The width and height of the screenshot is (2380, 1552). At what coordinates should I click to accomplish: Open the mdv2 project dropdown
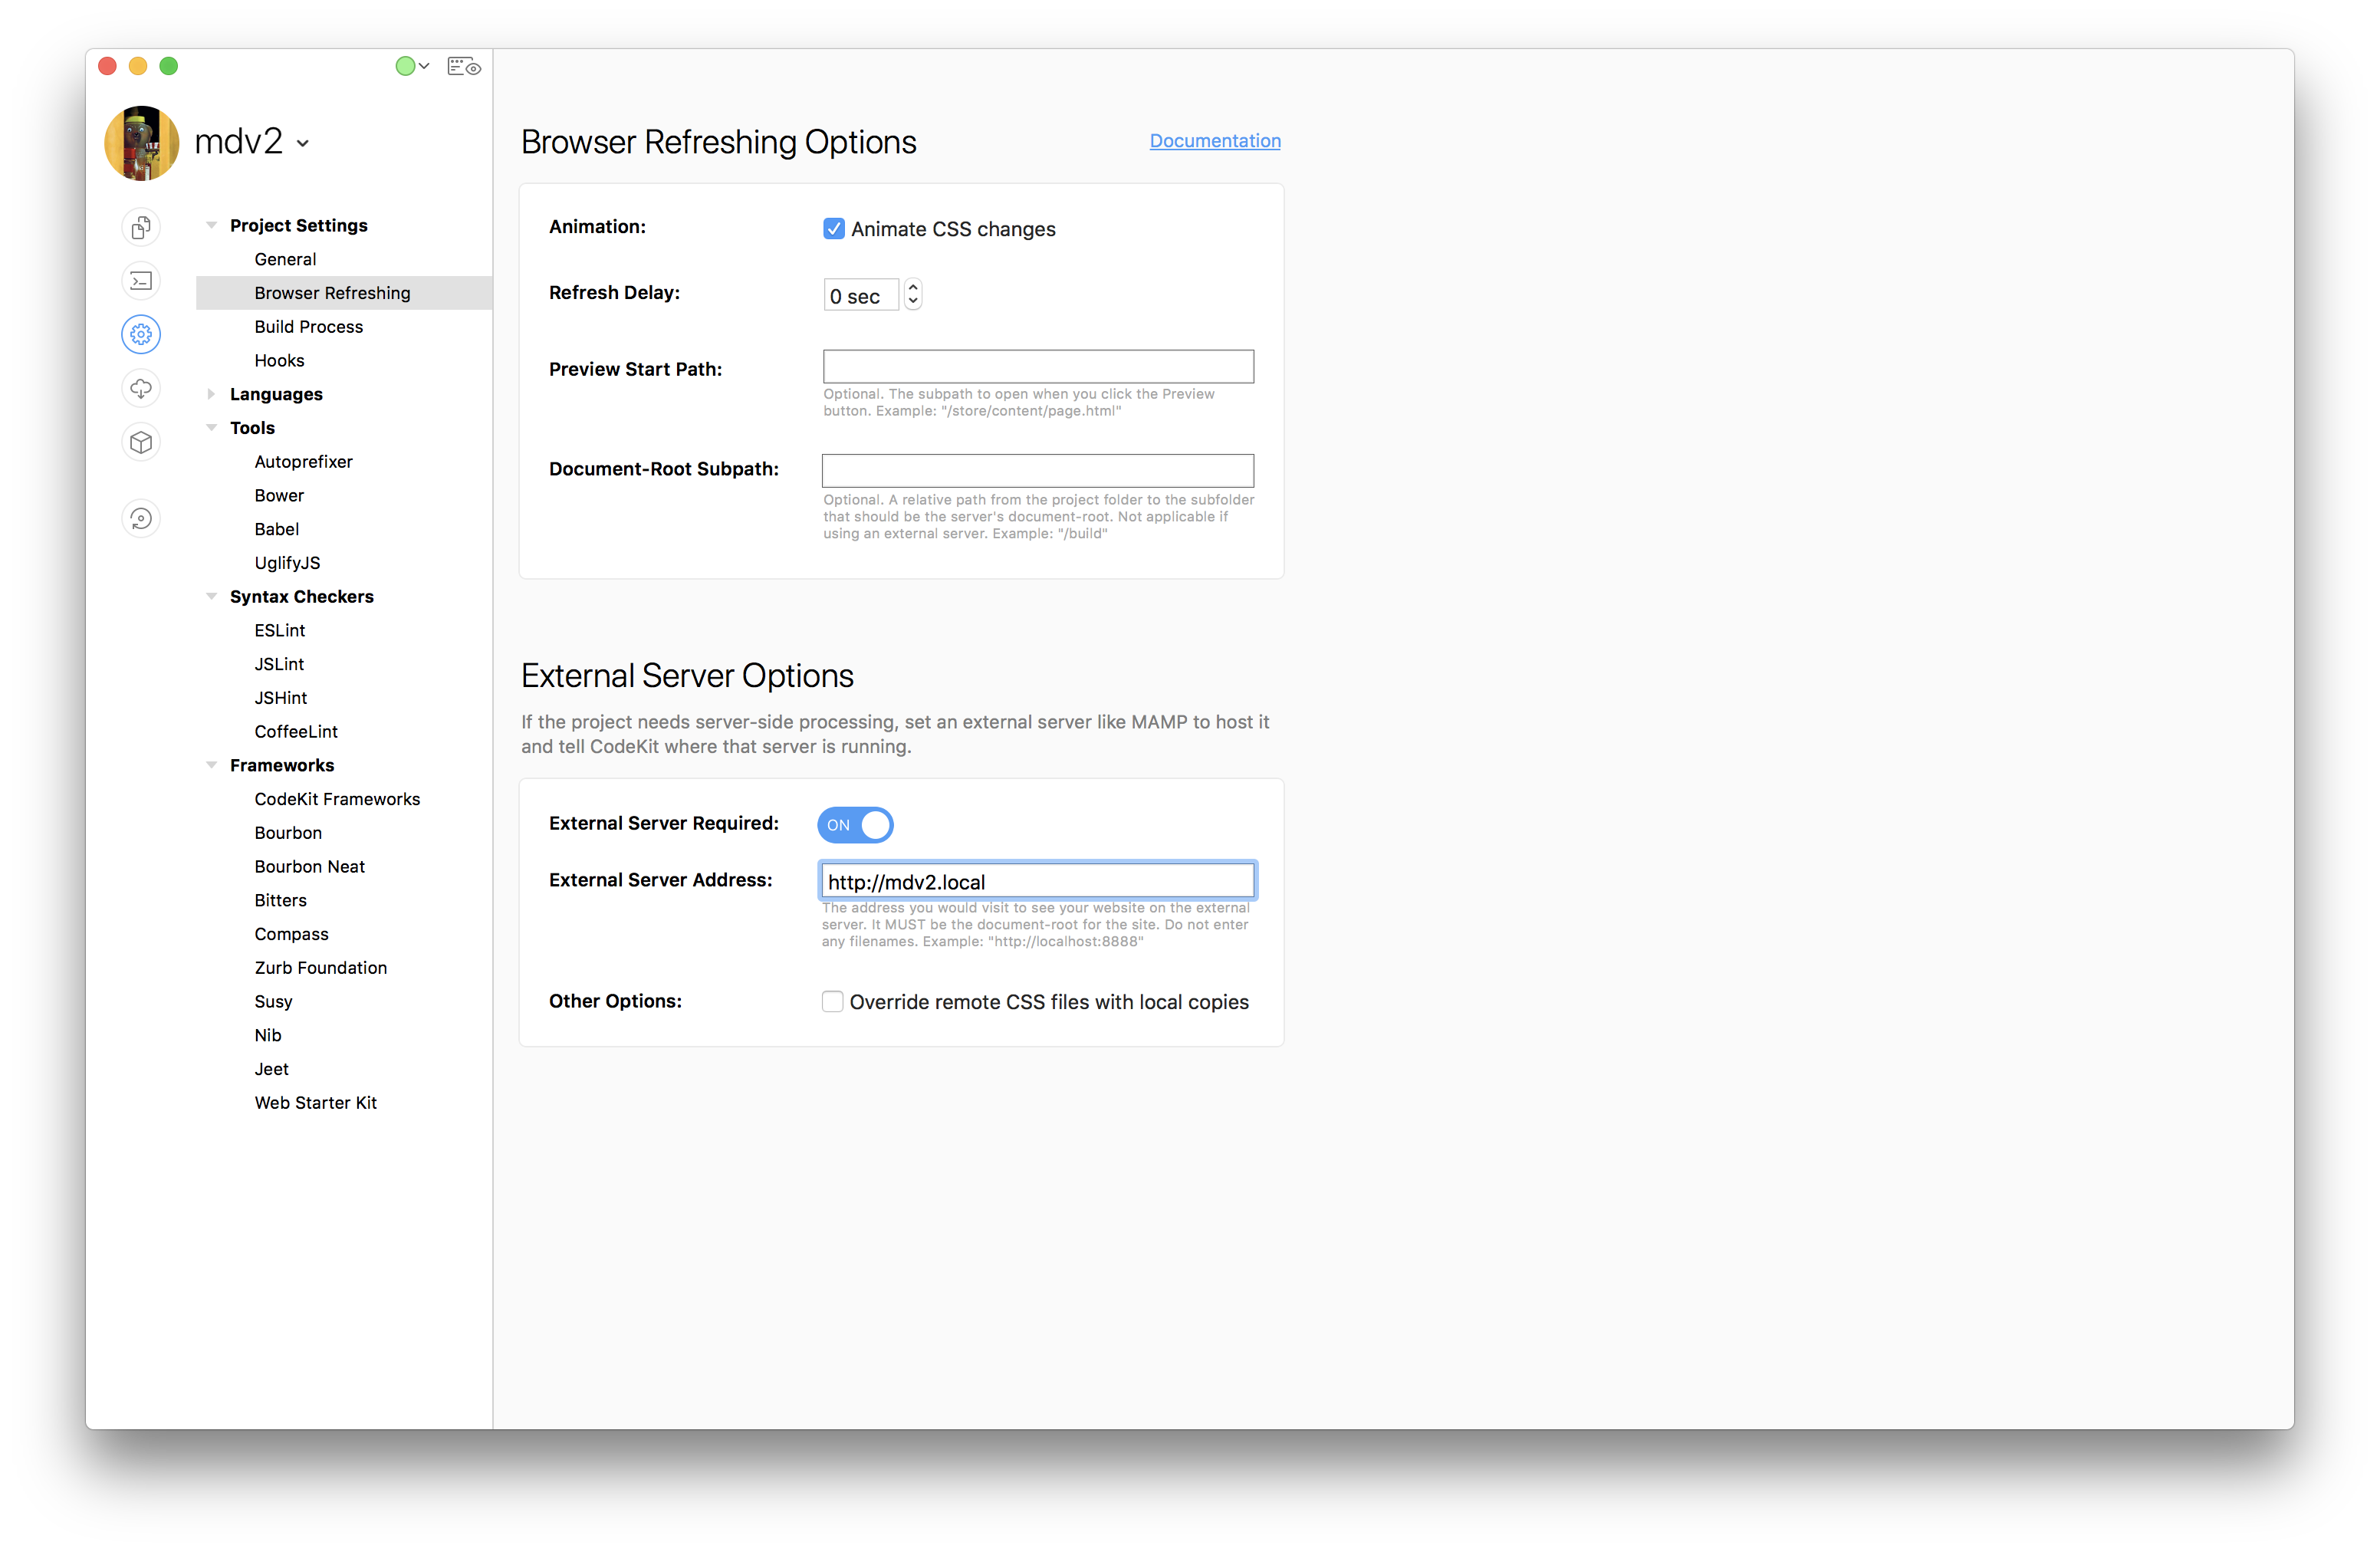[303, 144]
